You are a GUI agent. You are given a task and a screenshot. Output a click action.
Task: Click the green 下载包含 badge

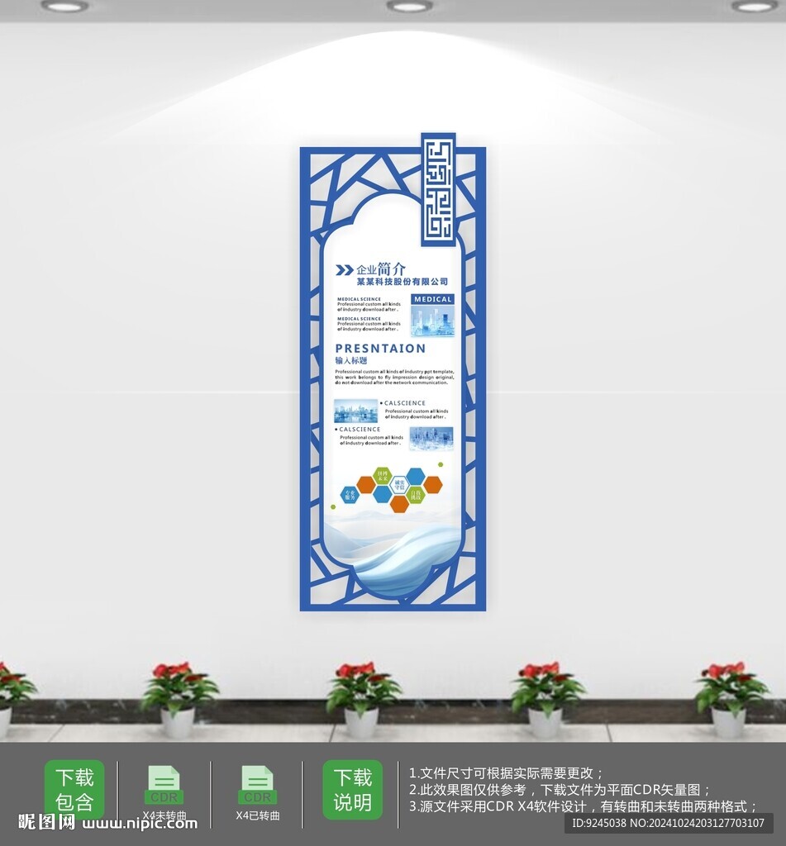click(x=74, y=789)
